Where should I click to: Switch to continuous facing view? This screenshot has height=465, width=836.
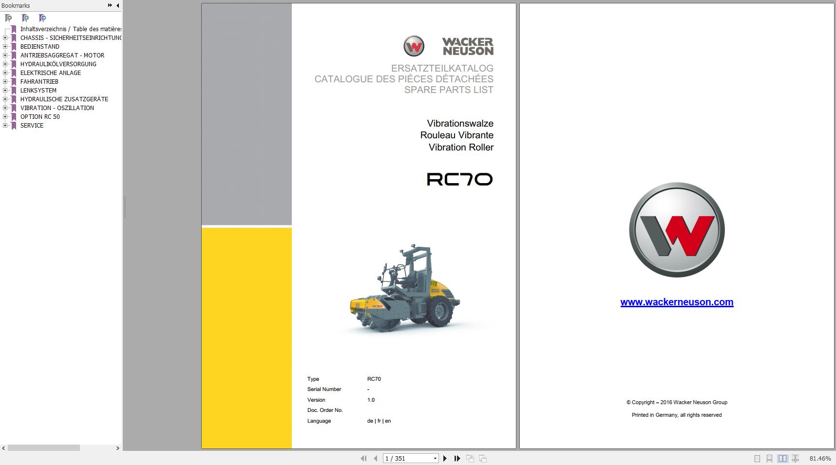pyautogui.click(x=795, y=458)
